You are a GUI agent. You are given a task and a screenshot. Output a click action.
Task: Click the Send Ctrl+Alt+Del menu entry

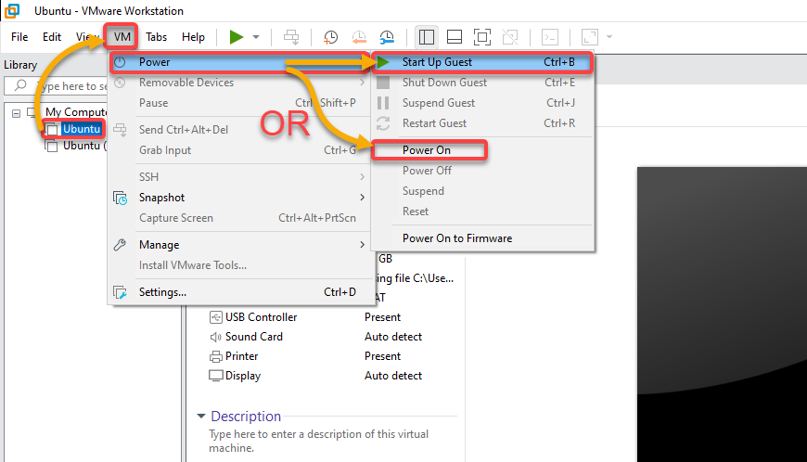coord(240,130)
